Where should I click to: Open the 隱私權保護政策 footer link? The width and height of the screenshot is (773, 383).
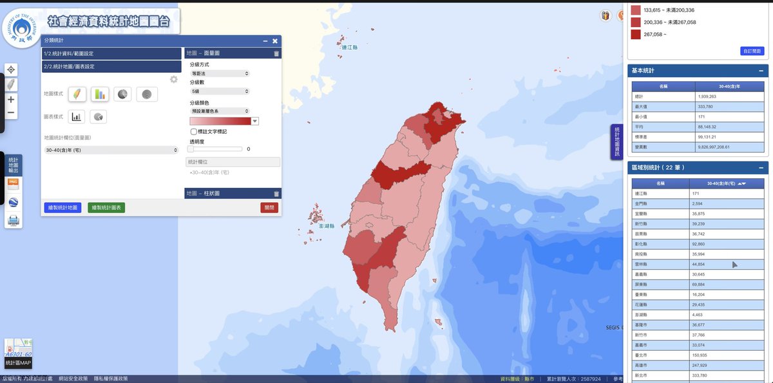pyautogui.click(x=111, y=378)
